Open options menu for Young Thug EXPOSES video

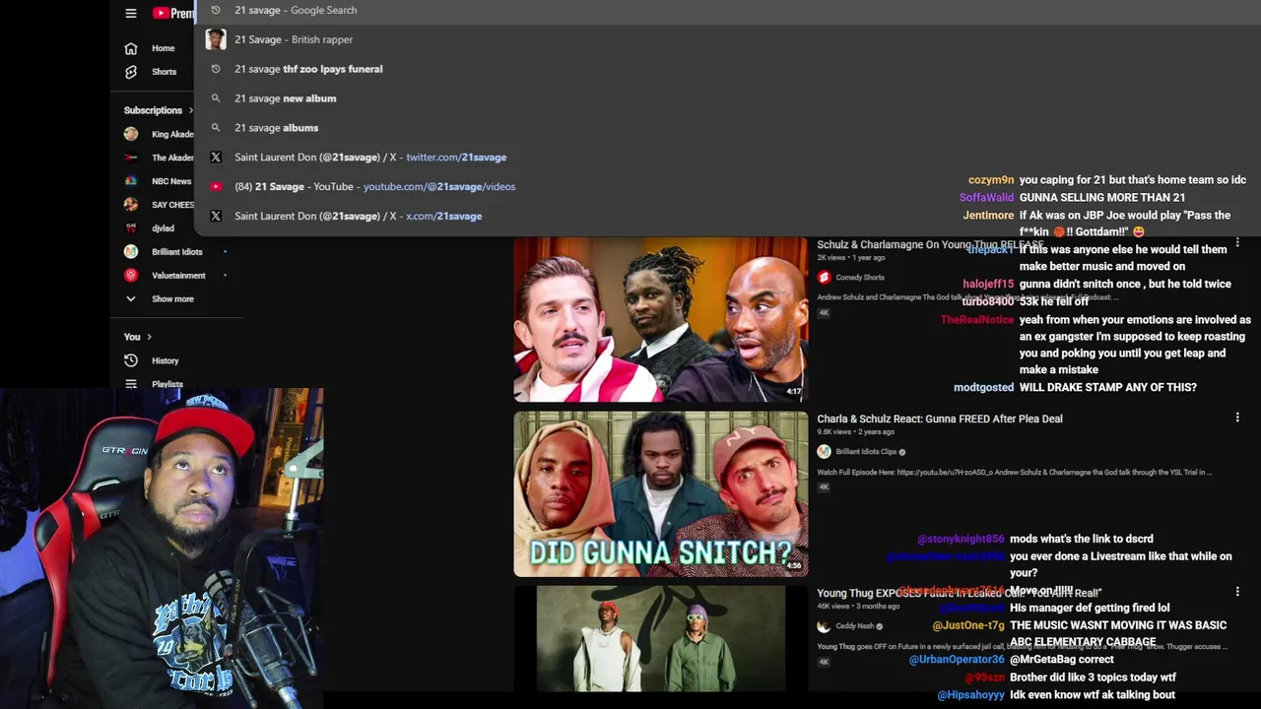click(x=1237, y=592)
